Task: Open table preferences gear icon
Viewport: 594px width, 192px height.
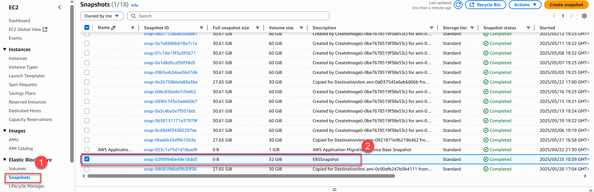Action: pos(584,16)
